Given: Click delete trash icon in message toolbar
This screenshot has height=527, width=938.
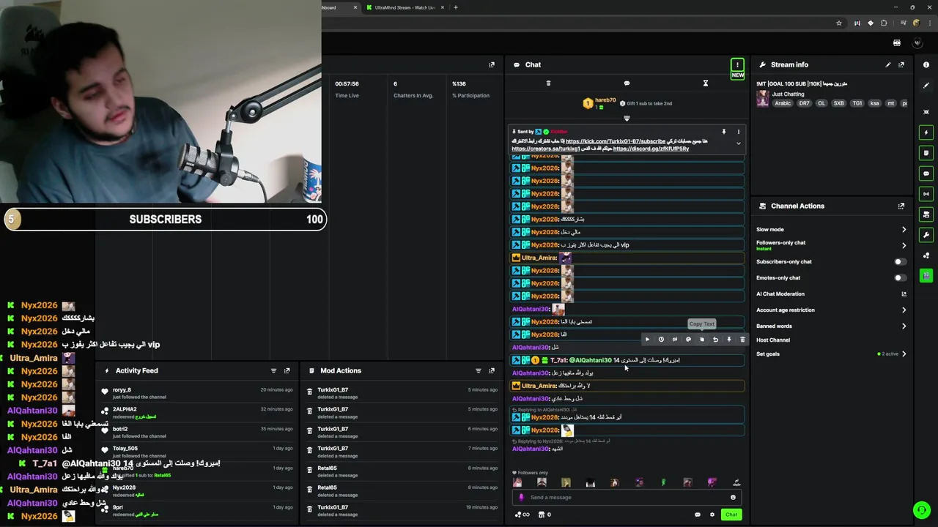Looking at the screenshot, I should pyautogui.click(x=742, y=340).
